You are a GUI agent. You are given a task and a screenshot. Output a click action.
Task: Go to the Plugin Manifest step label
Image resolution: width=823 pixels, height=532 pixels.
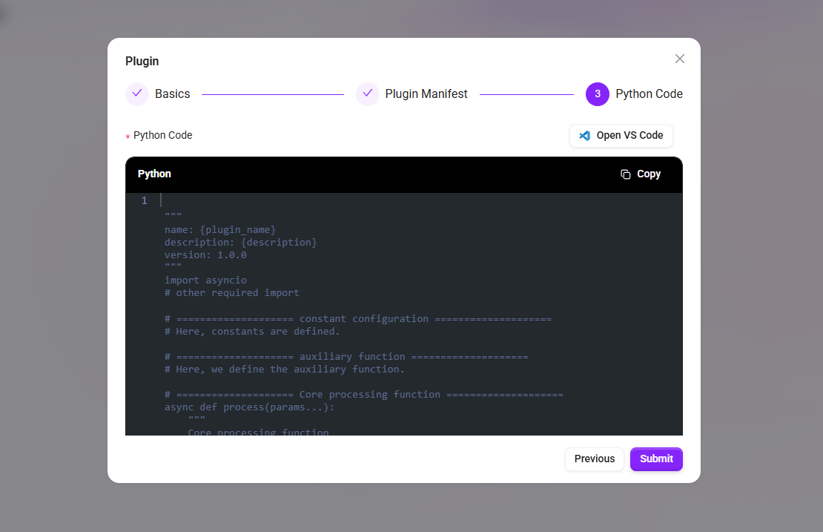click(x=426, y=94)
